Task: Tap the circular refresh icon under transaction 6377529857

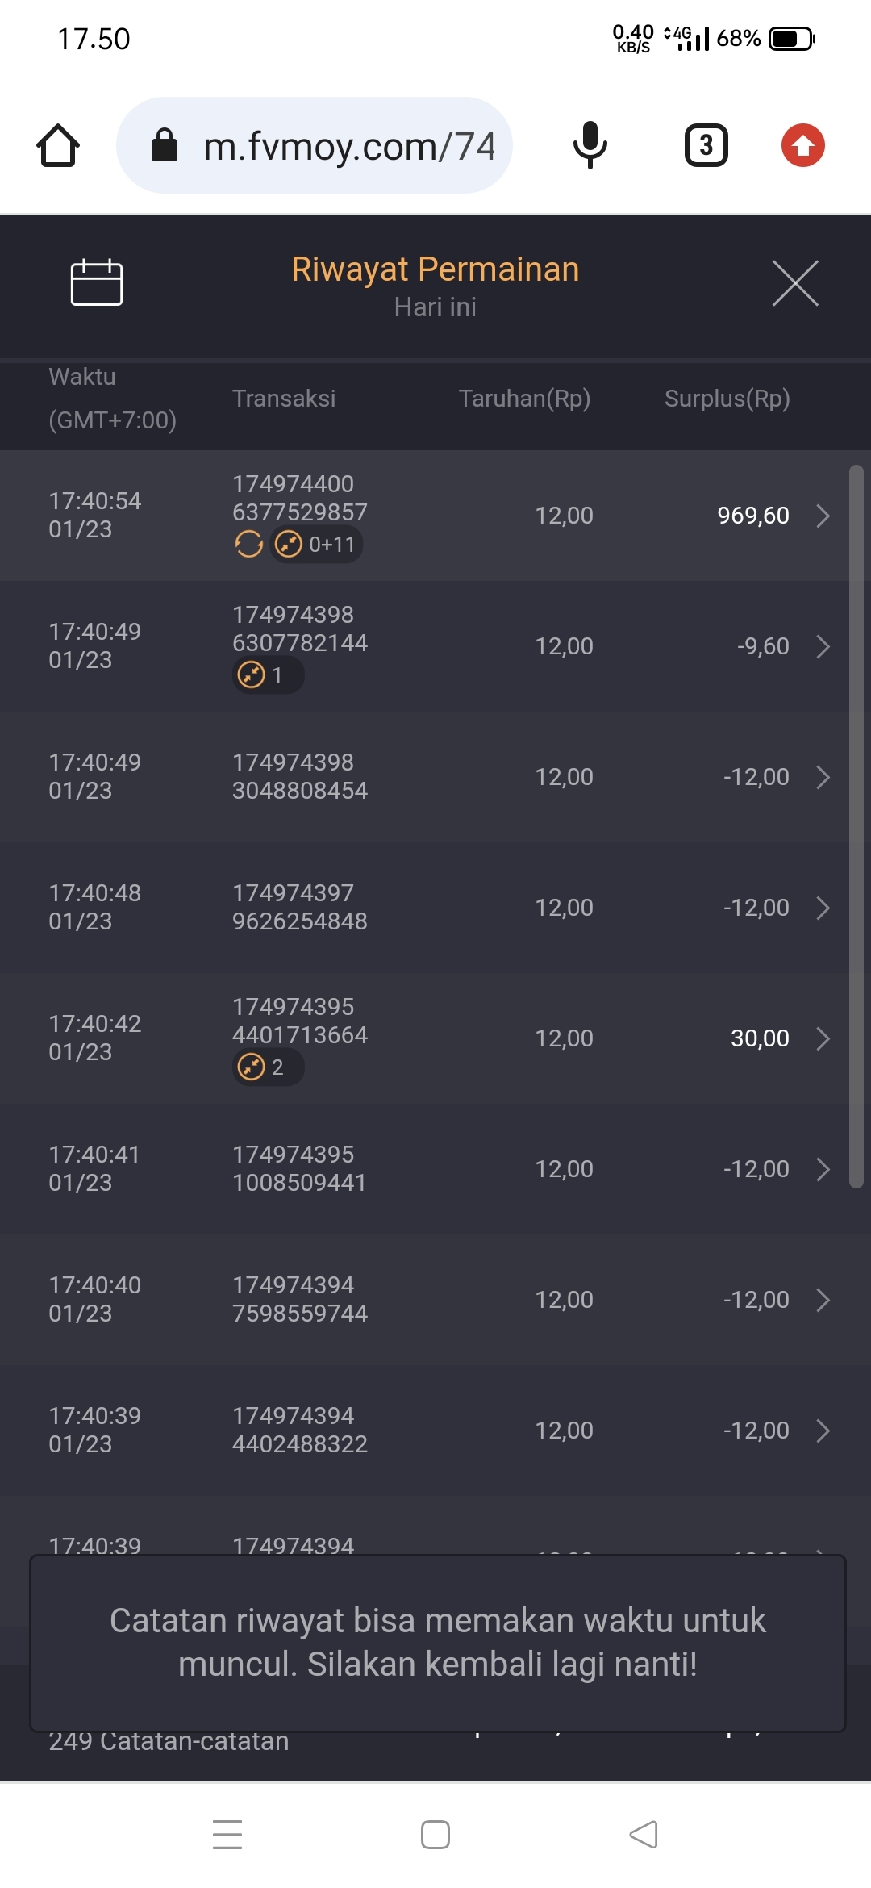Action: click(248, 545)
